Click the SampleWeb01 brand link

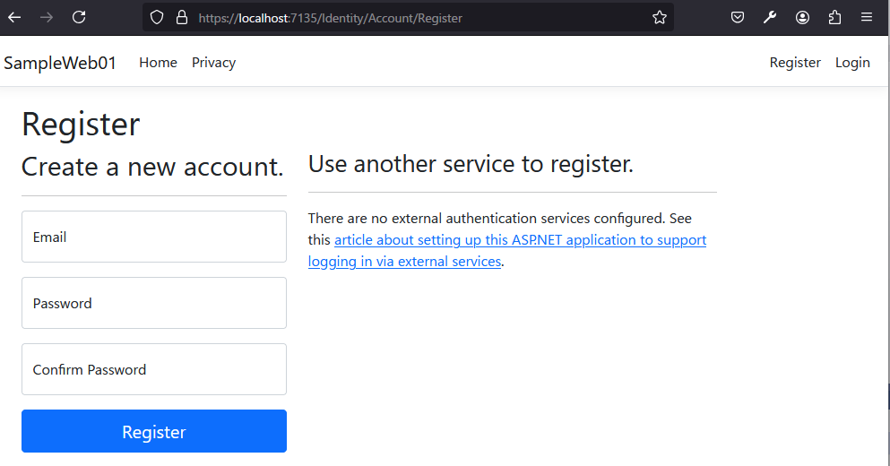pos(60,63)
